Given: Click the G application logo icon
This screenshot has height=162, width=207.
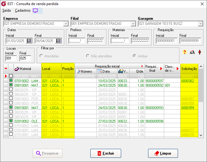Looking at the screenshot, I should click(x=4, y=4).
